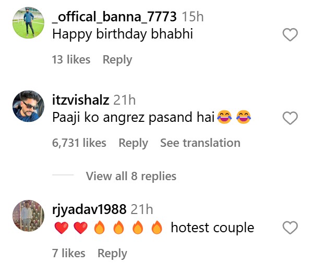
Task: View 6,731 likes list
Action: [79, 143]
